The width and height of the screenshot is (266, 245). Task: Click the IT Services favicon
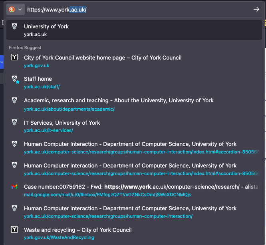coord(15,122)
